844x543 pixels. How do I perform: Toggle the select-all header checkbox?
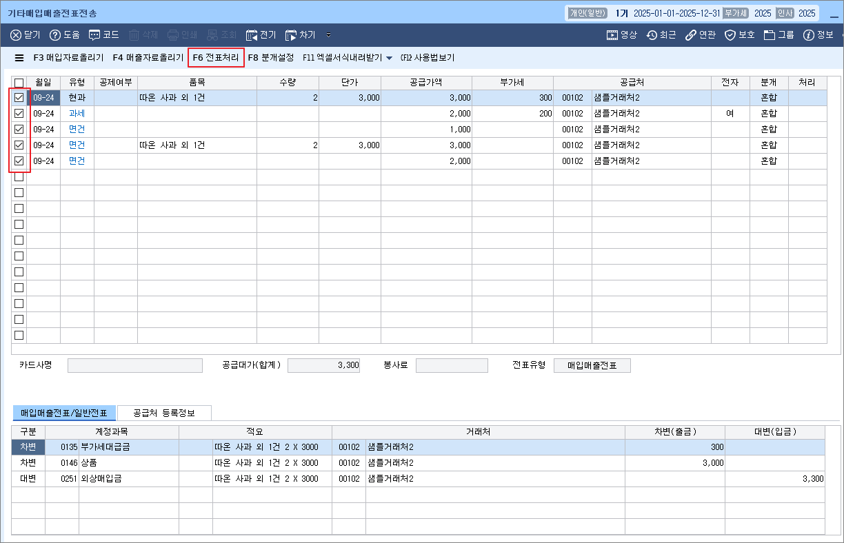click(x=19, y=82)
